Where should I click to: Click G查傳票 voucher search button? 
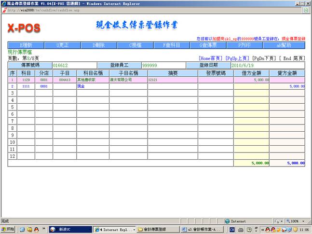coord(207,45)
